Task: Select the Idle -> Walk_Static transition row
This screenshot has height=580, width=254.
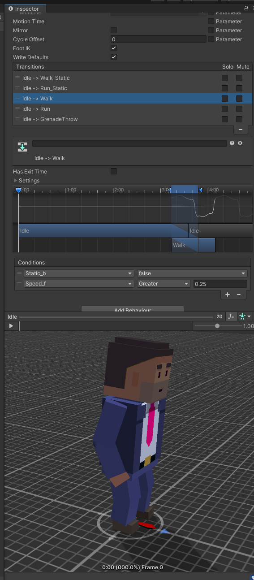Action: (x=133, y=78)
